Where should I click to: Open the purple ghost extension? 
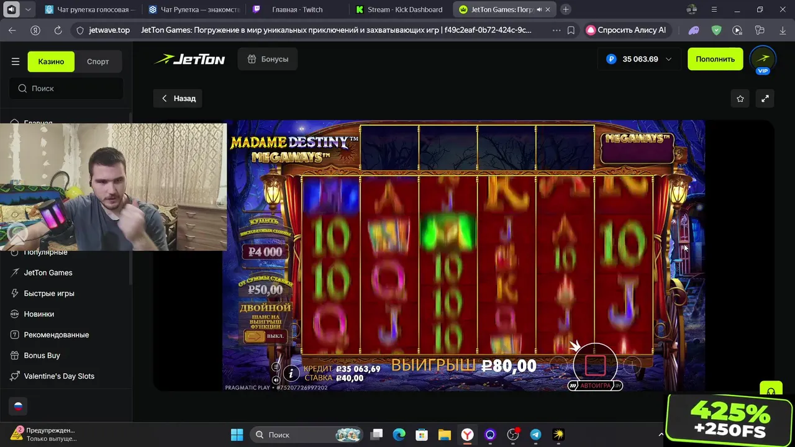pos(694,30)
